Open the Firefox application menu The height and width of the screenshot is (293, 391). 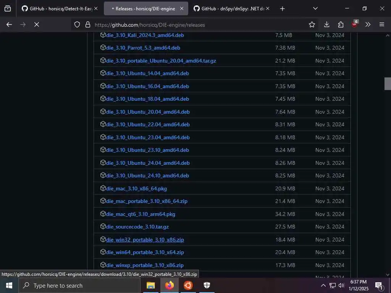pyautogui.click(x=382, y=24)
